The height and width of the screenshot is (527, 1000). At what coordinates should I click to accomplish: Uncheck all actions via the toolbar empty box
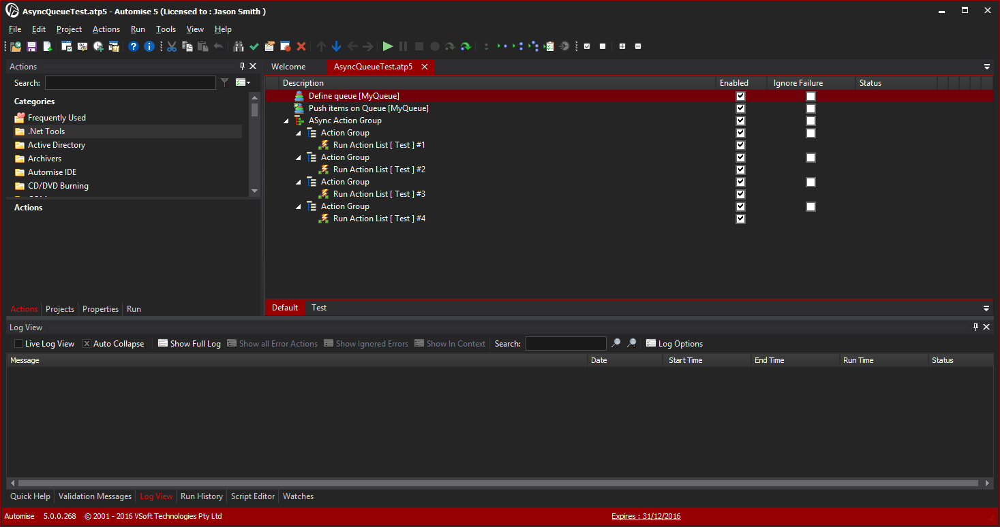coord(603,46)
